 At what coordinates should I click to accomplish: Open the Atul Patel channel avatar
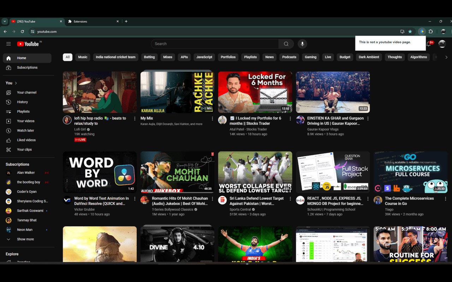point(222,120)
